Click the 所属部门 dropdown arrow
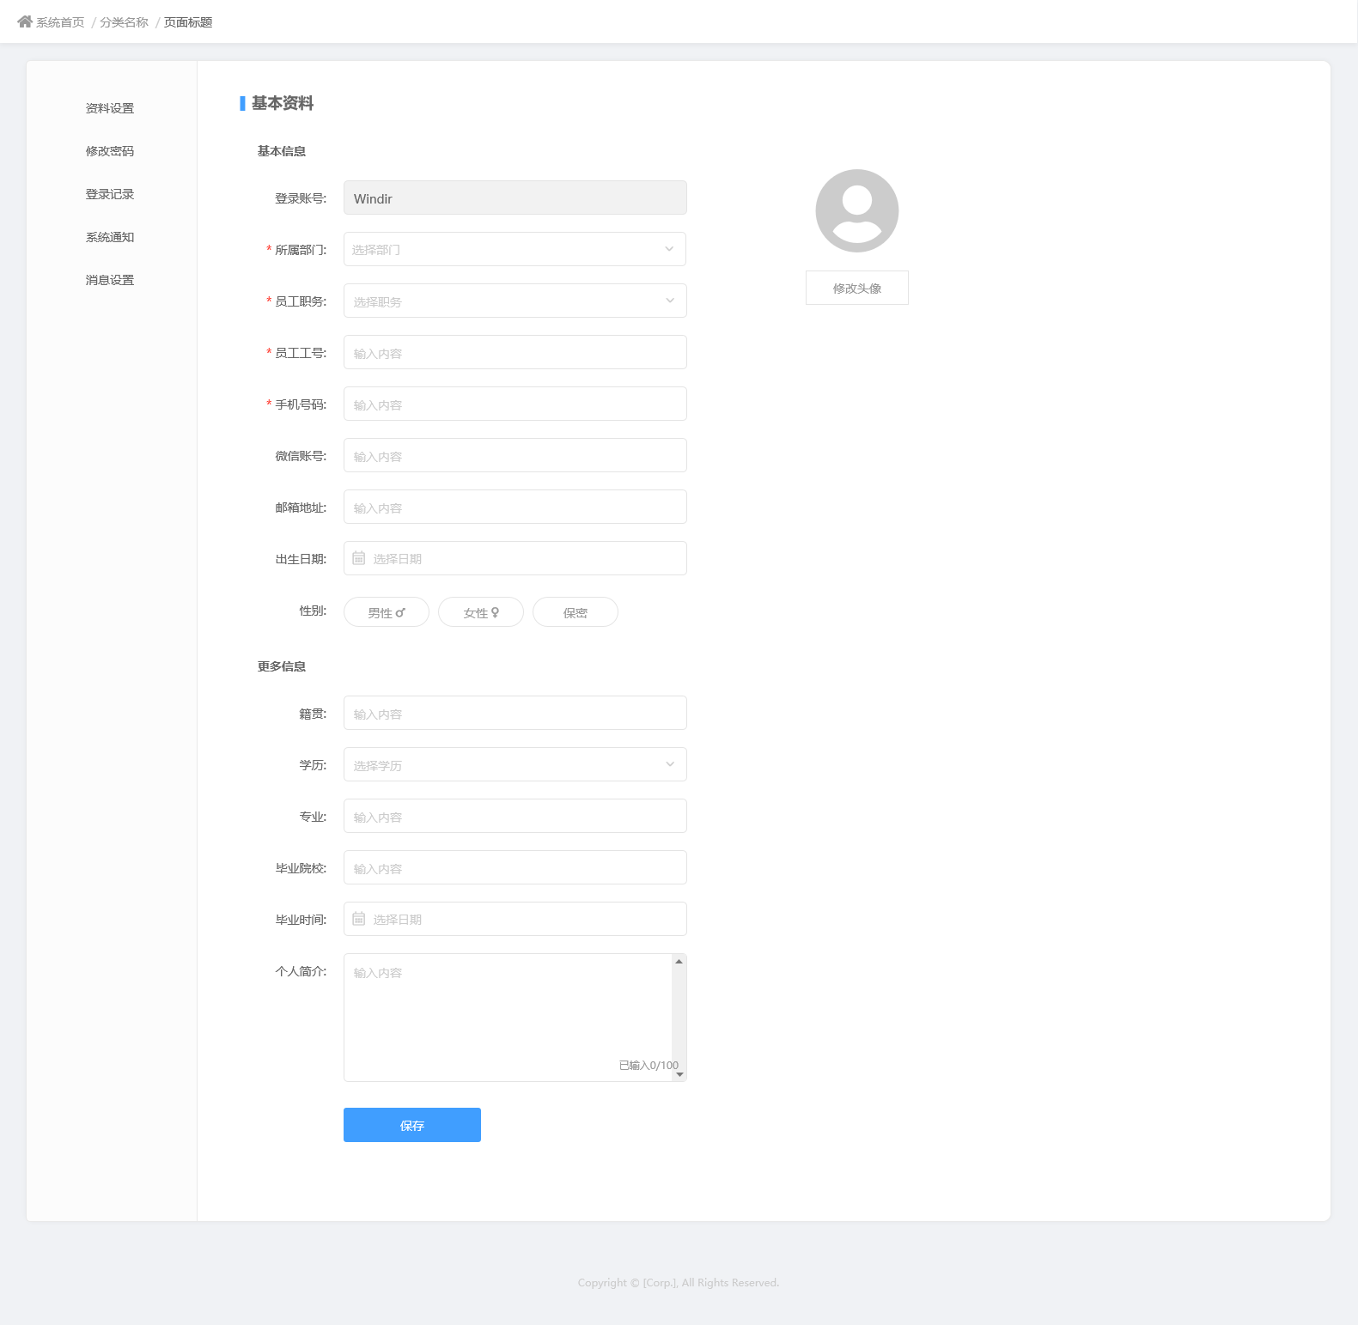Screen dimensions: 1358x1325 pyautogui.click(x=669, y=249)
